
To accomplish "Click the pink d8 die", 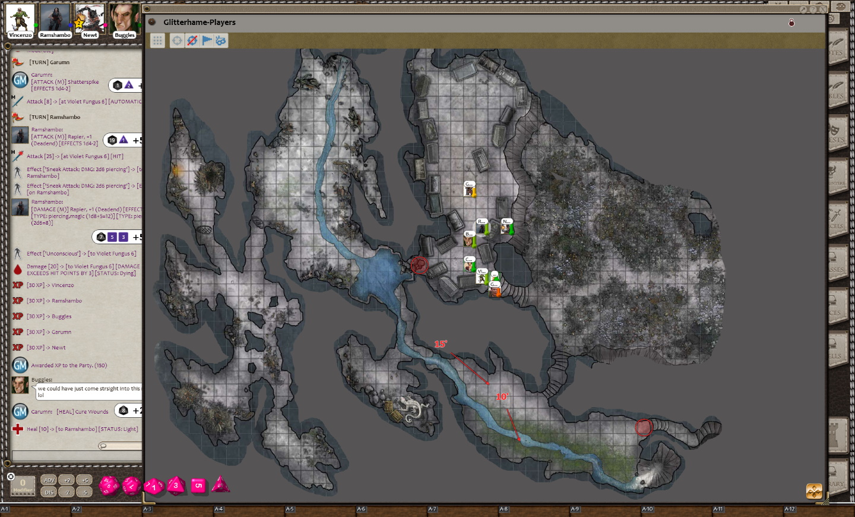I will coord(176,486).
